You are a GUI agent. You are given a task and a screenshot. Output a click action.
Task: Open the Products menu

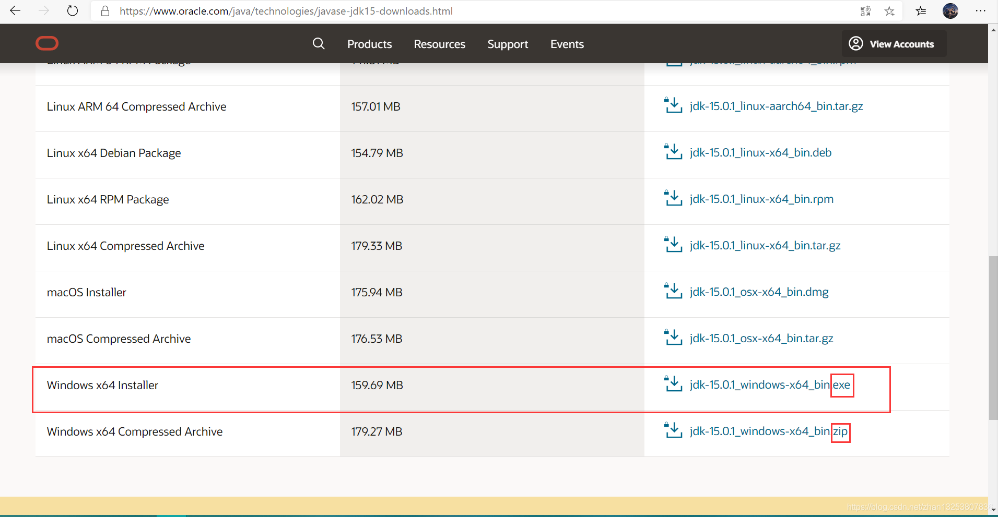tap(369, 44)
